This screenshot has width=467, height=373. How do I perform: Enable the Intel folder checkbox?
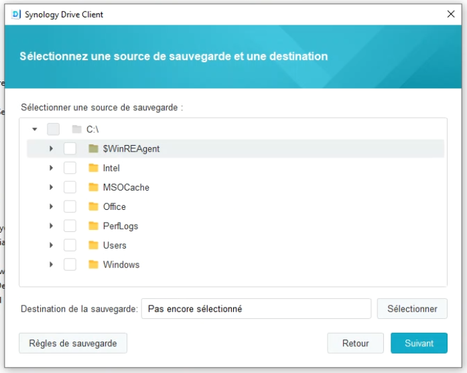70,168
